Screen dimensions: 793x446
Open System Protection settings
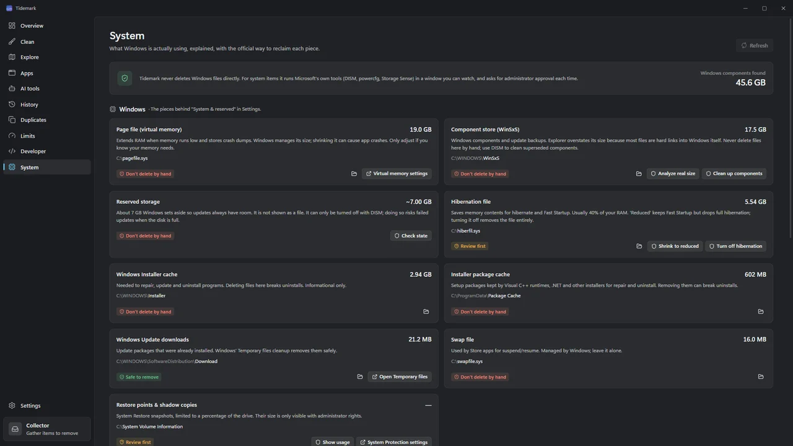coord(394,442)
